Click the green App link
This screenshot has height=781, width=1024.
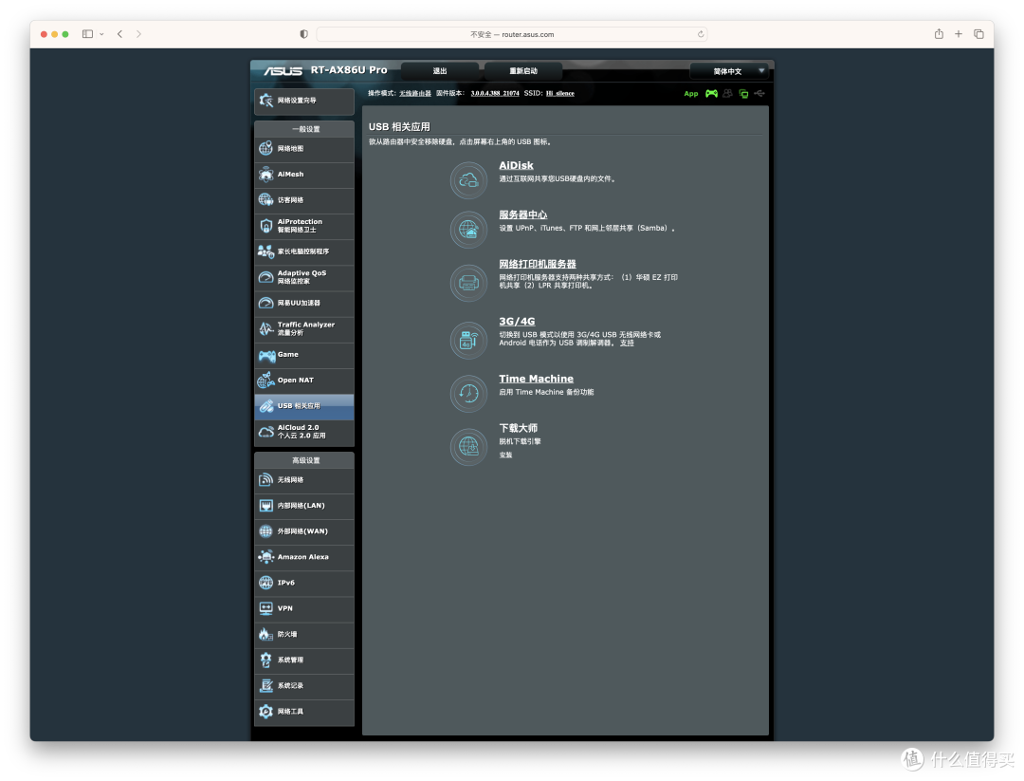point(691,94)
